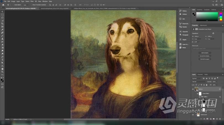224x125 pixels.
Task: Open the search icon at top right
Action: 213,5
